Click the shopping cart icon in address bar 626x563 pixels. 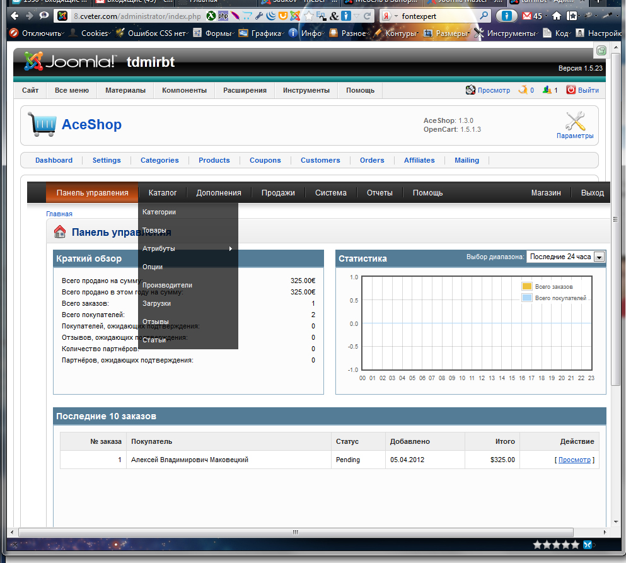tap(248, 16)
